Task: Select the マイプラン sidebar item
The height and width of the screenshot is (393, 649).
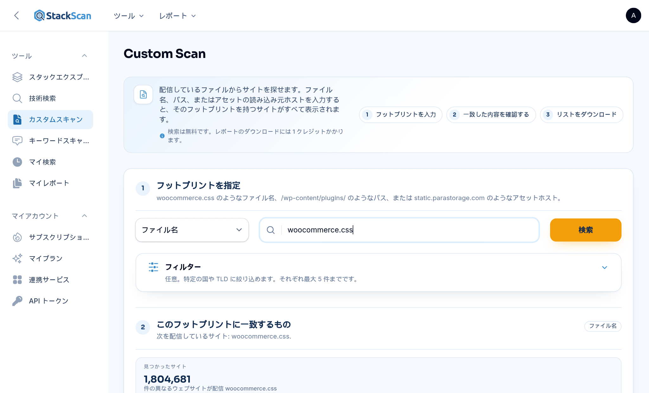Action: [50, 258]
